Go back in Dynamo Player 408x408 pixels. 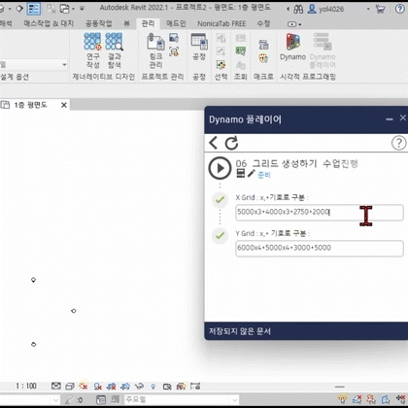213,143
